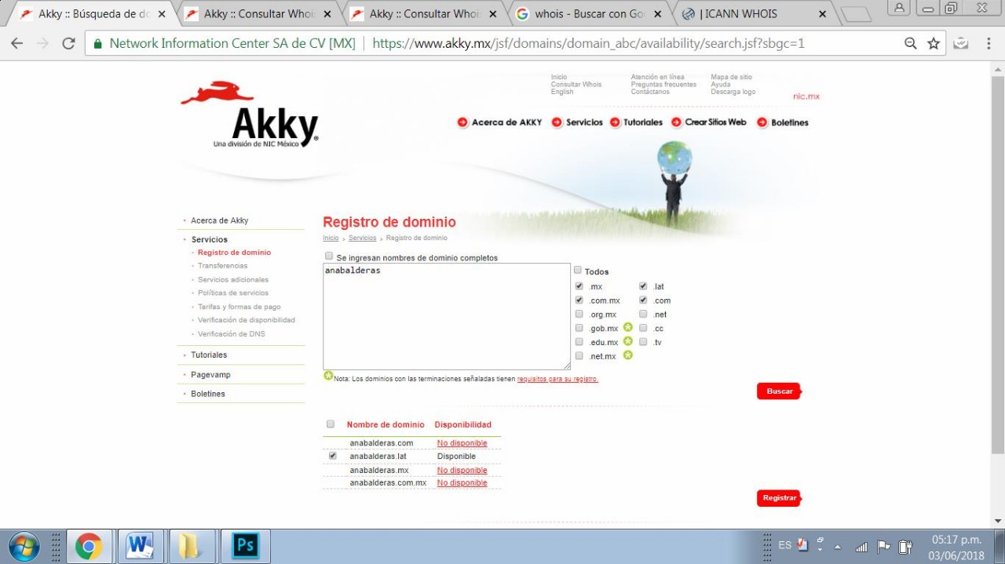The width and height of the screenshot is (1005, 564).
Task: Bookmark this page with the star icon
Action: [934, 44]
